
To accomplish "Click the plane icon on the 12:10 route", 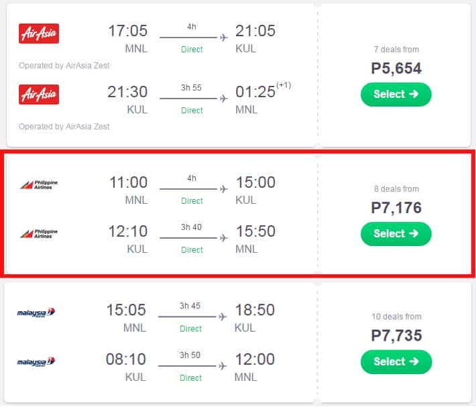I will [x=224, y=238].
